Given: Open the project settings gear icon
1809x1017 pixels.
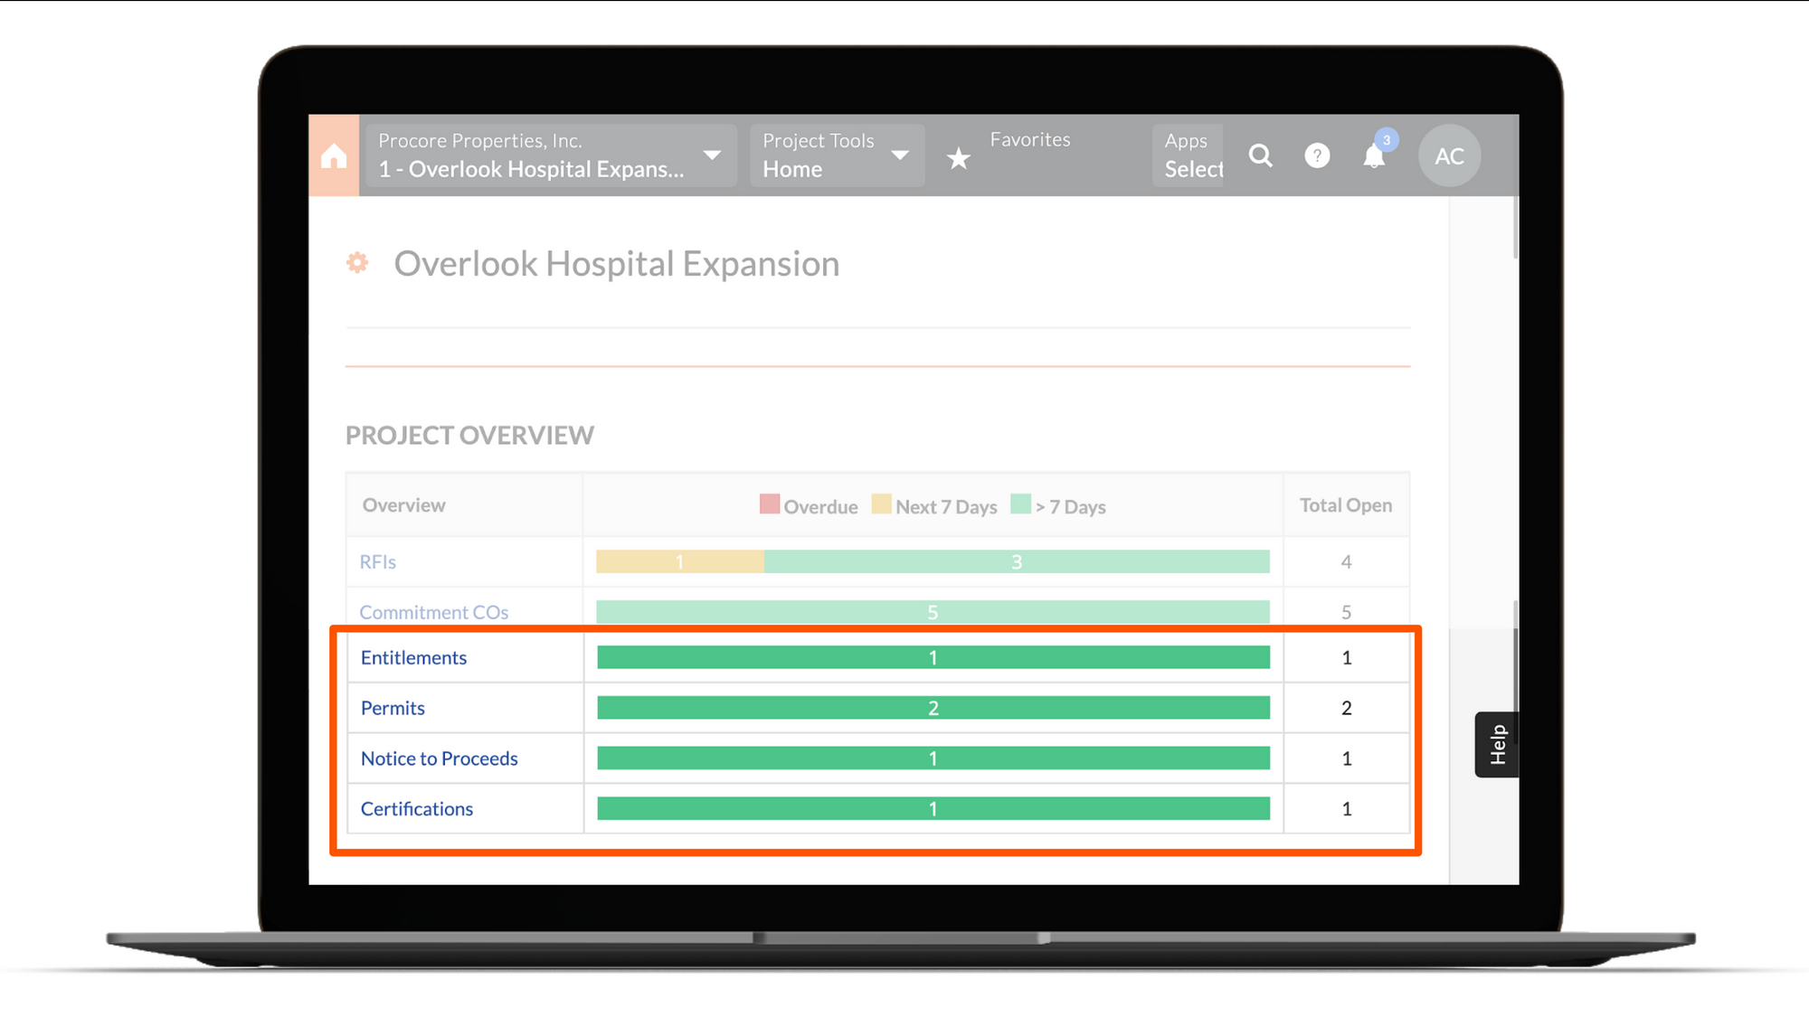Looking at the screenshot, I should [357, 263].
